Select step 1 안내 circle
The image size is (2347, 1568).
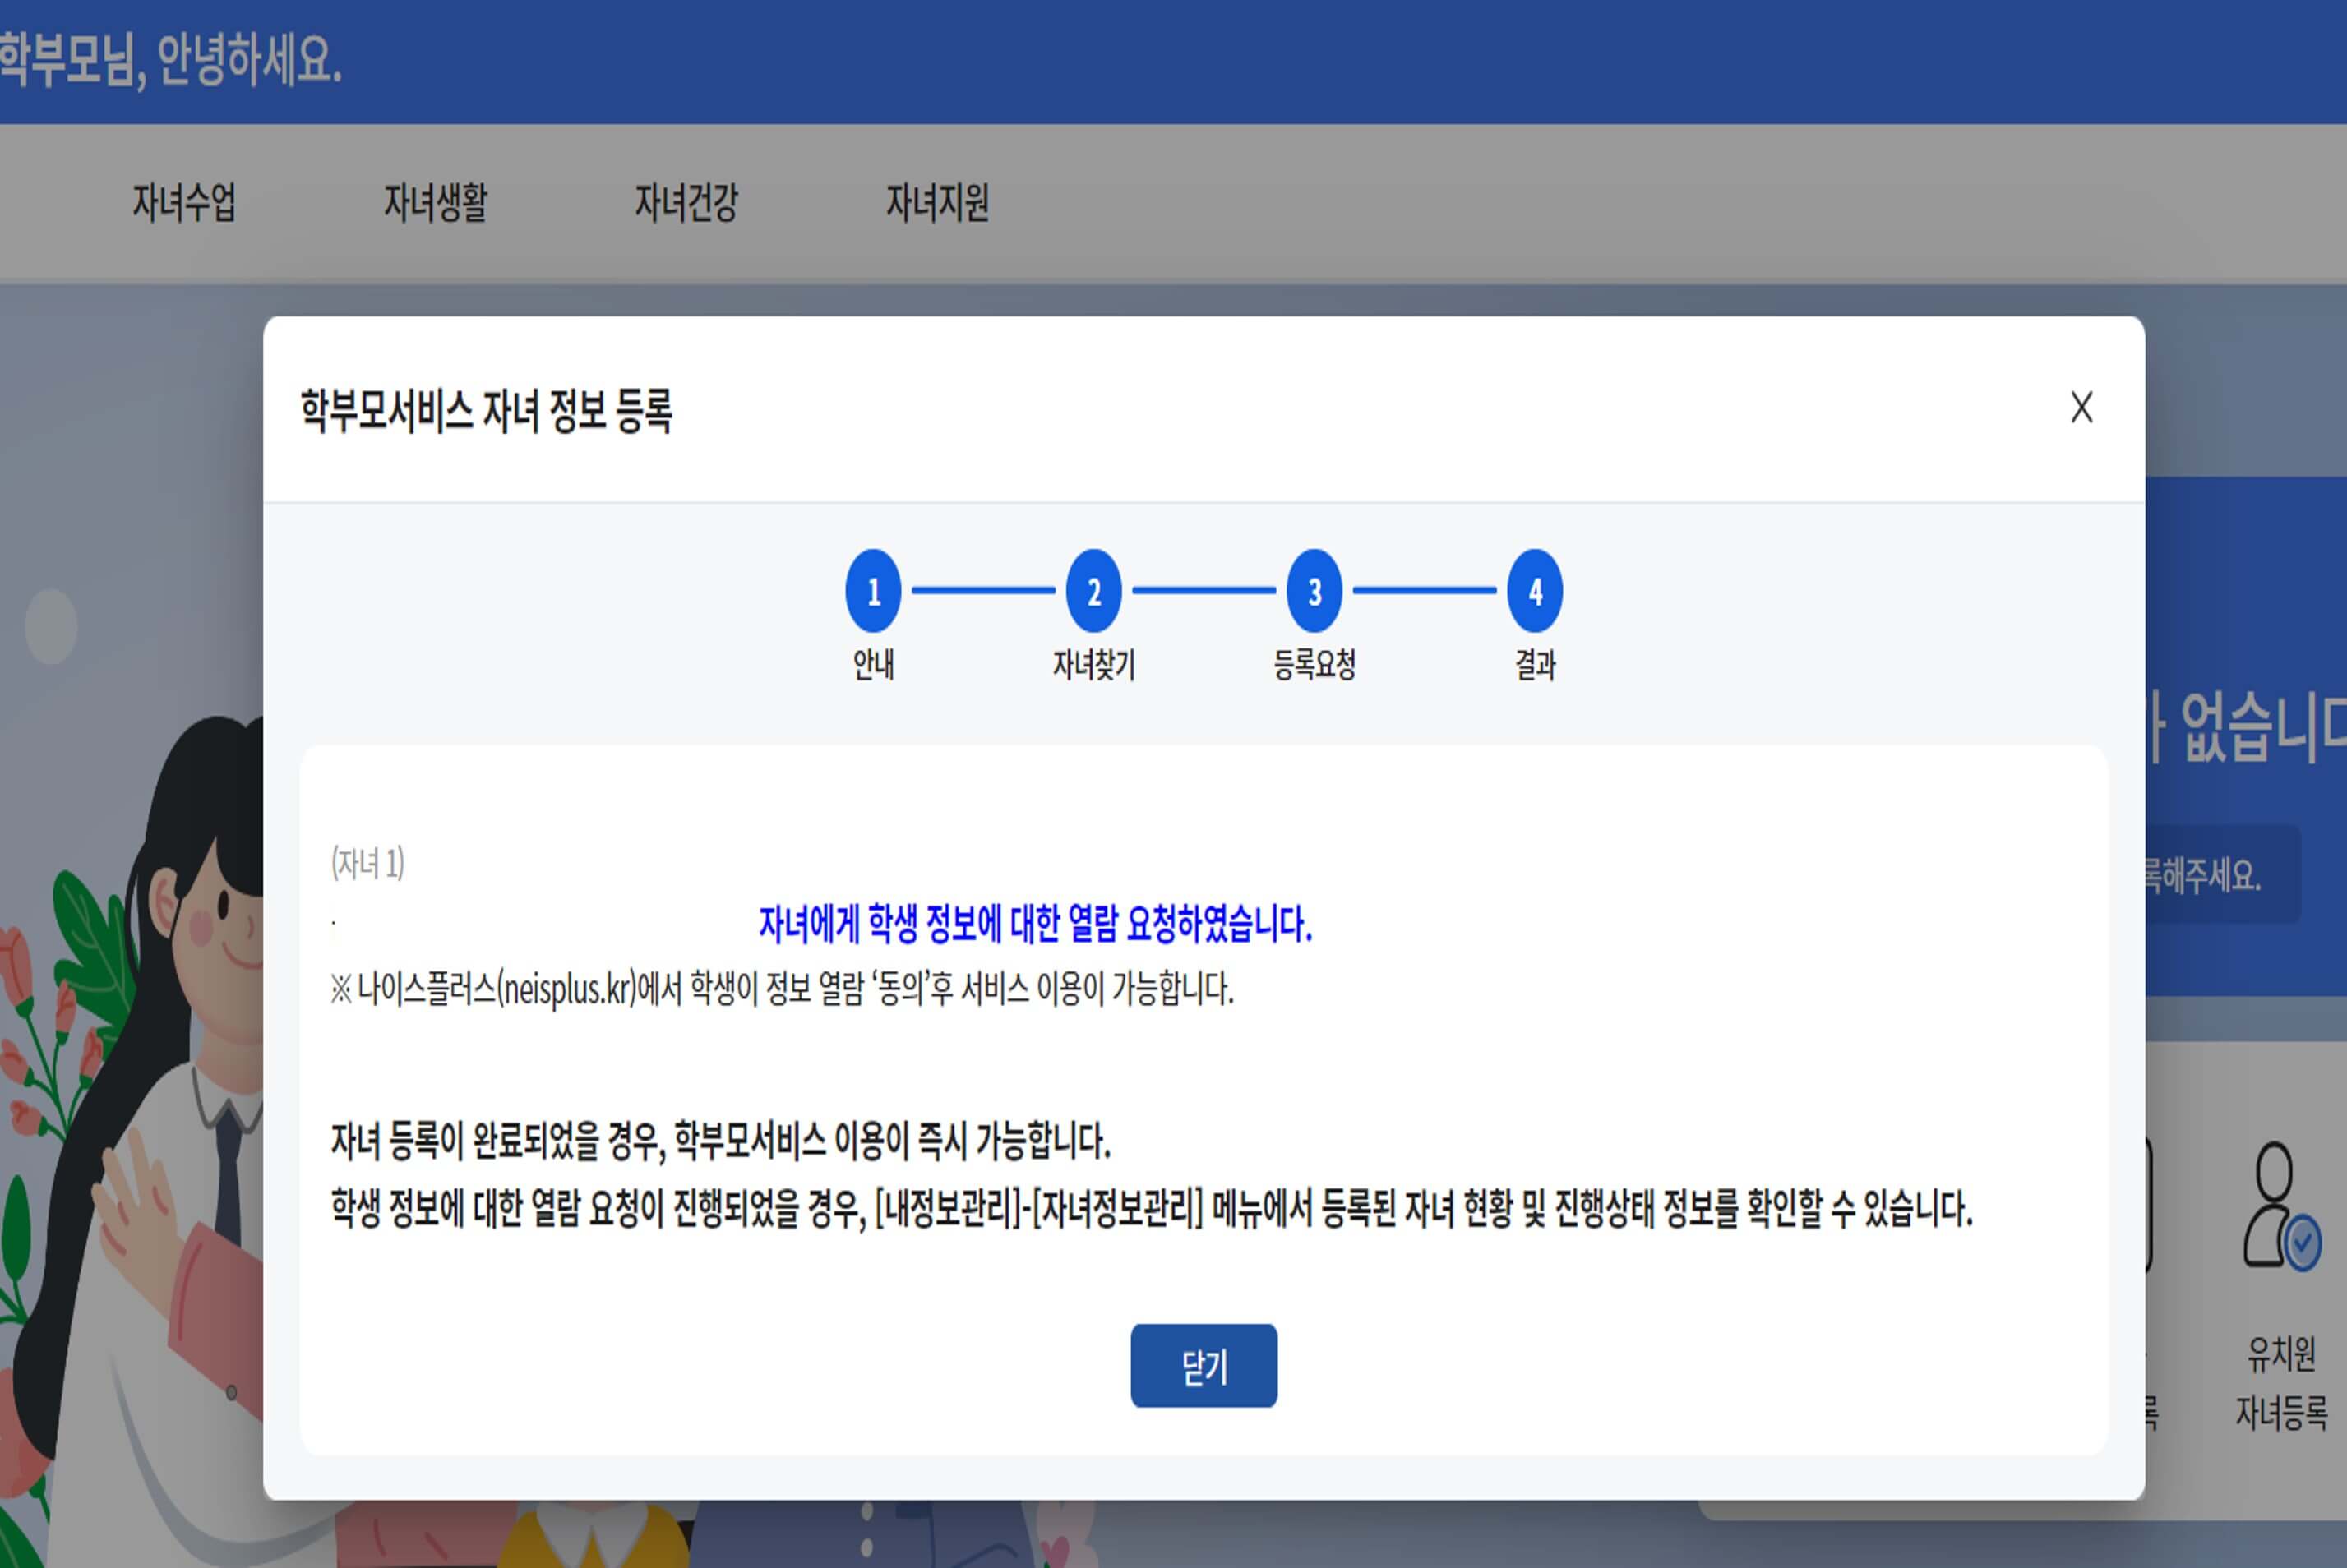873,591
